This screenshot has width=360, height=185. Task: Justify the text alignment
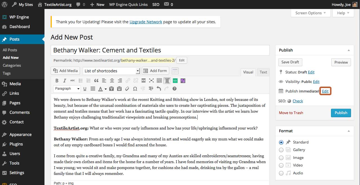(x=93, y=89)
